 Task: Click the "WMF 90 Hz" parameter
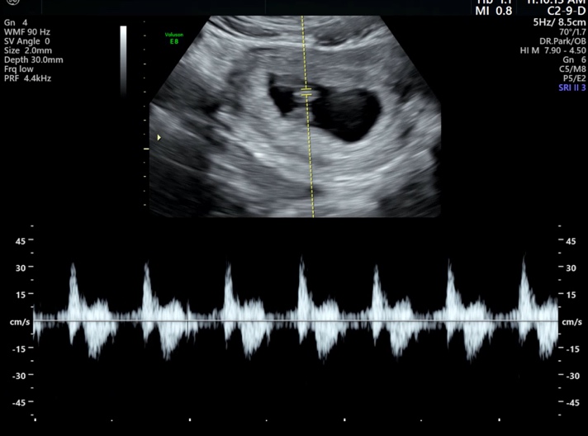tap(27, 32)
